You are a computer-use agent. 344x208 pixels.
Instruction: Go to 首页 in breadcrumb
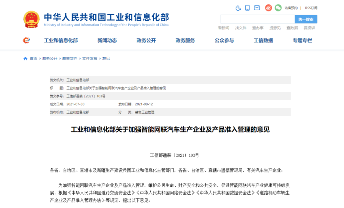(34, 59)
